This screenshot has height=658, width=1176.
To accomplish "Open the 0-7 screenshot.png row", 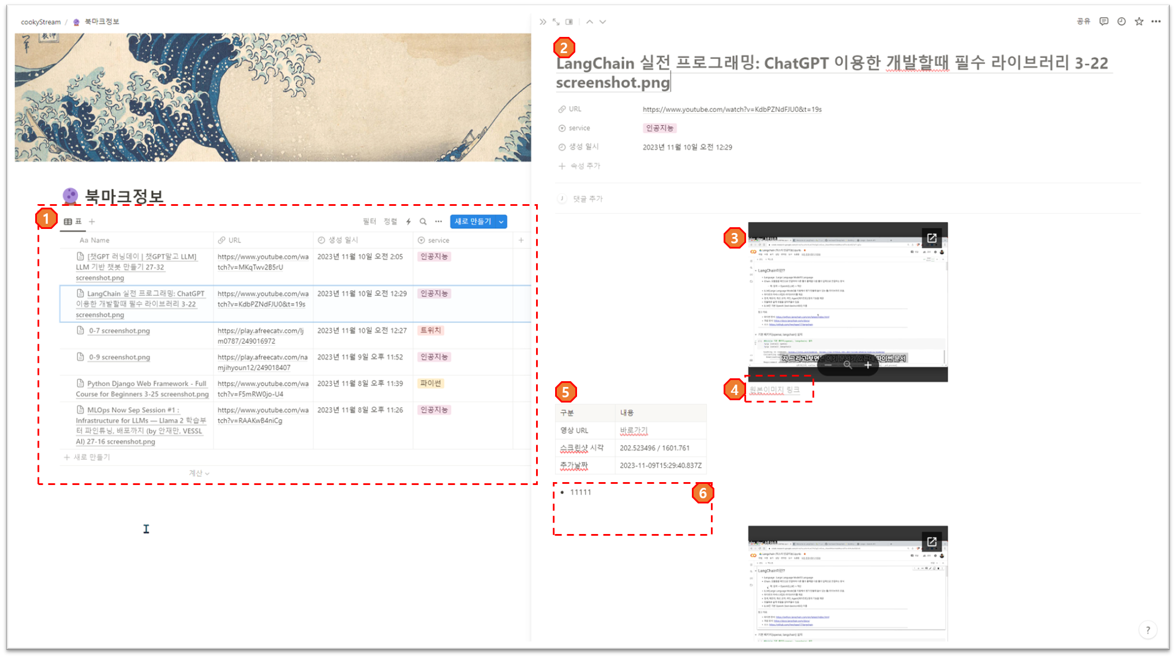I will click(x=119, y=330).
